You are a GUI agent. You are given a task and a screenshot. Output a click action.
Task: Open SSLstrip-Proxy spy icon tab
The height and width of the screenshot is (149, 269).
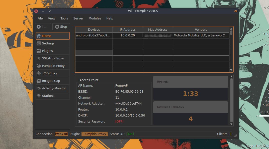click(39, 58)
